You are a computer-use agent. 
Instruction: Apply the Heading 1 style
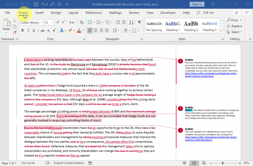coord(172,26)
